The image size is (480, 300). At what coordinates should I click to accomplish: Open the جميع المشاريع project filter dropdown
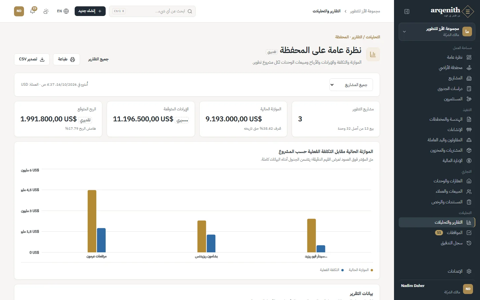coord(351,85)
